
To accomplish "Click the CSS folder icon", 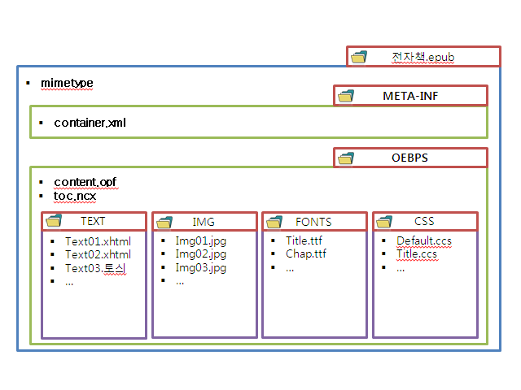I will 384,222.
